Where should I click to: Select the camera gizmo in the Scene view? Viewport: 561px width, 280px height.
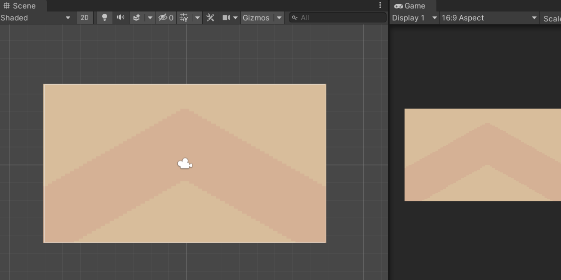pyautogui.click(x=185, y=164)
